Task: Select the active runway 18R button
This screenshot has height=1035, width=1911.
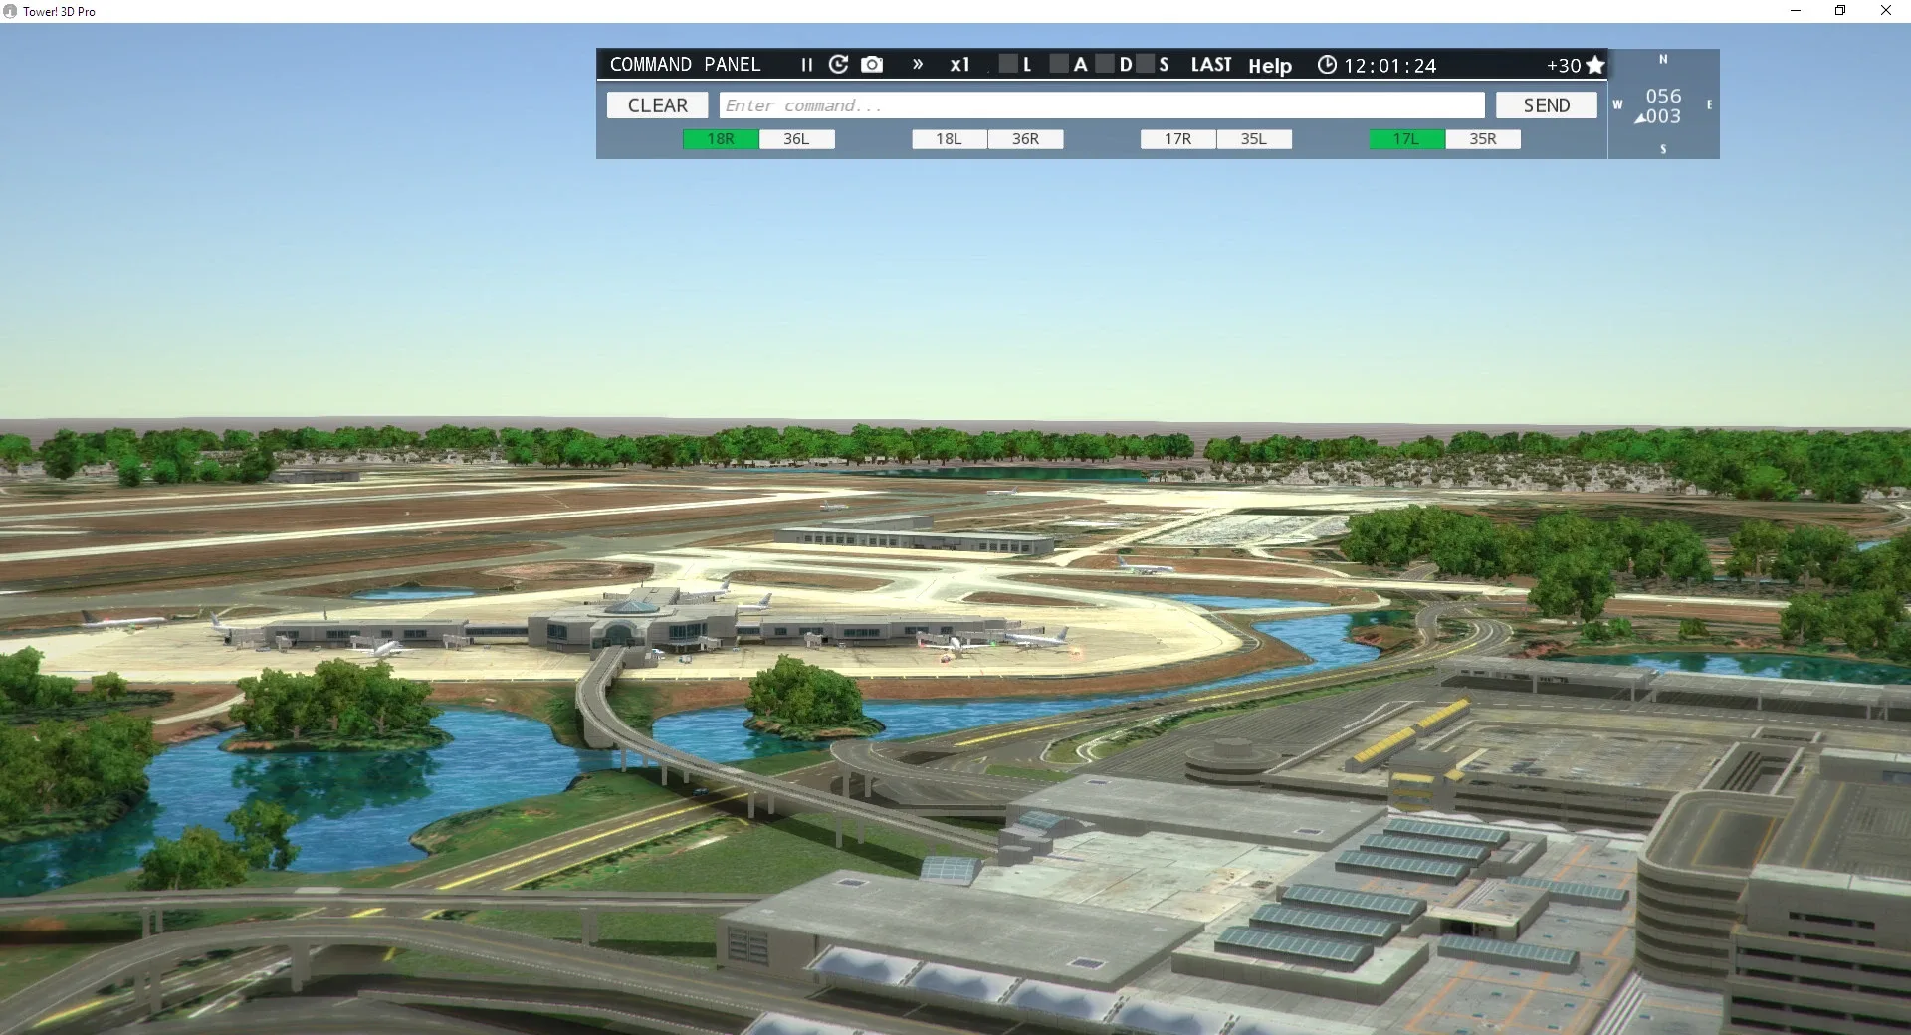Action: pyautogui.click(x=721, y=139)
